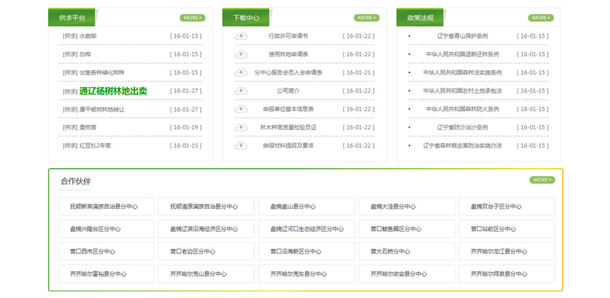Click download cloud icon beside 申报材料提纲及要求
This screenshot has height=298, width=610.
241,146
